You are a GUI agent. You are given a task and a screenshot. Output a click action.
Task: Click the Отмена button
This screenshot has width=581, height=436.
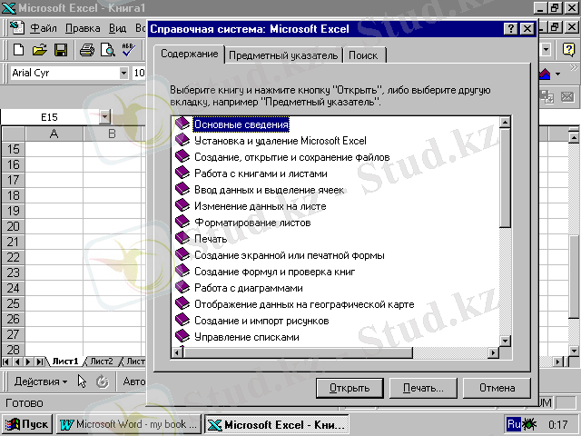[497, 388]
